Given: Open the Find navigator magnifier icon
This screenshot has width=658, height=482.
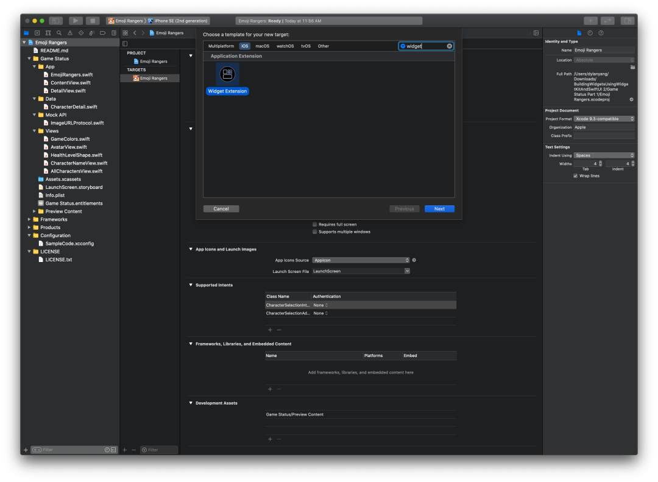Looking at the screenshot, I should [x=59, y=33].
